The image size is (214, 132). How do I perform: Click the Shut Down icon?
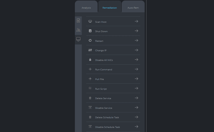90,31
